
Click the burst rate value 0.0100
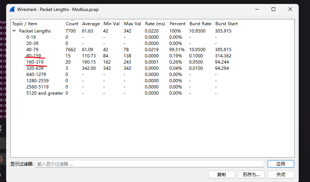pos(196,68)
